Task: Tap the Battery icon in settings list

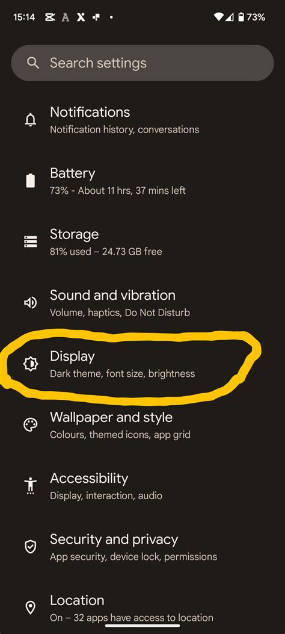Action: [31, 181]
